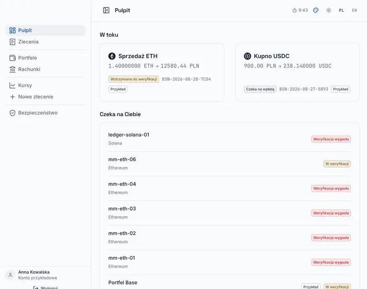Click the Czeka na wpłatę badge
Screen dimensions: 367x289
[260, 89]
